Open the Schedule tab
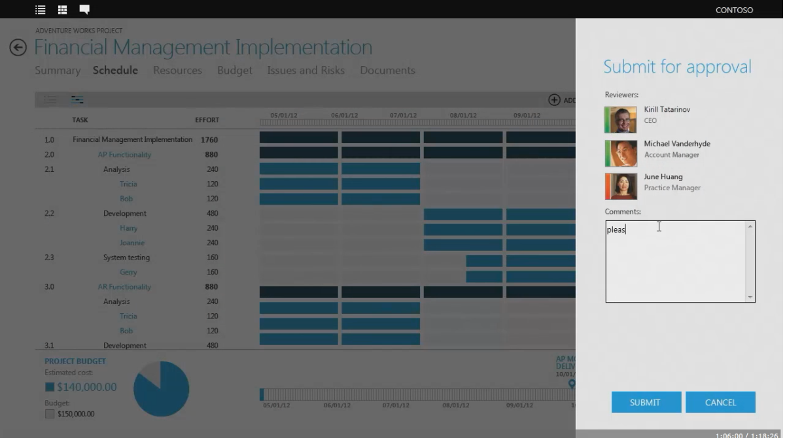The height and width of the screenshot is (438, 785). 115,71
